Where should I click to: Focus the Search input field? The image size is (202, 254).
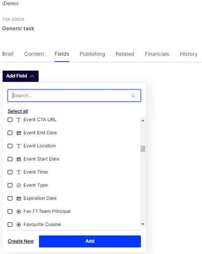pyautogui.click(x=74, y=96)
